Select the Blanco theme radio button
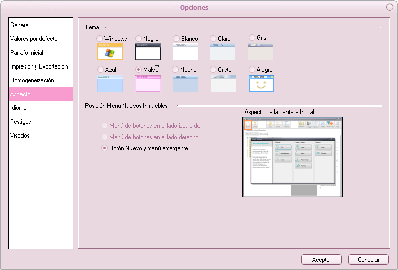This screenshot has width=398, height=270. click(x=176, y=39)
